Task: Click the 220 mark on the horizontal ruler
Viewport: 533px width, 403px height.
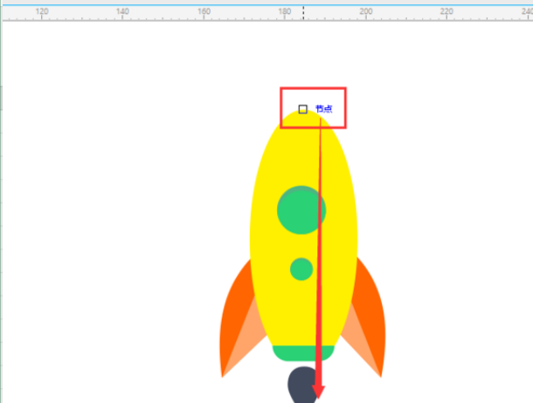Action: point(446,11)
